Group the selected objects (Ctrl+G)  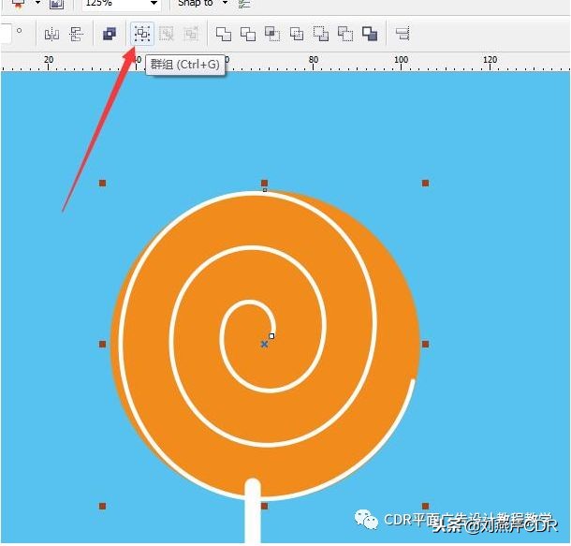pyautogui.click(x=142, y=34)
